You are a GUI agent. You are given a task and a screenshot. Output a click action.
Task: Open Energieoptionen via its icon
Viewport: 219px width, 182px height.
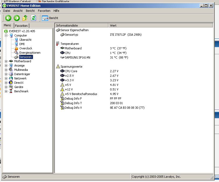16,53
